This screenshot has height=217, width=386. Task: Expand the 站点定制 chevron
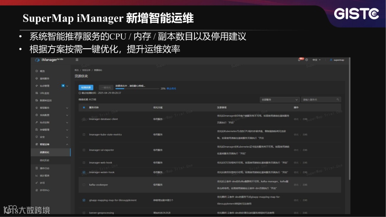(67, 122)
